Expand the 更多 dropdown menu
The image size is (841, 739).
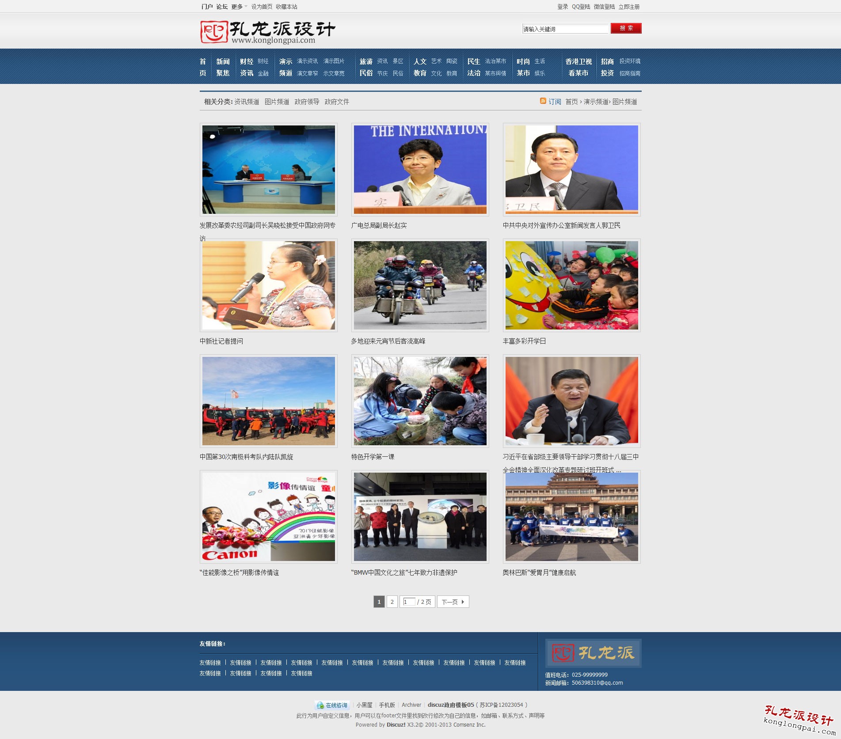[239, 7]
